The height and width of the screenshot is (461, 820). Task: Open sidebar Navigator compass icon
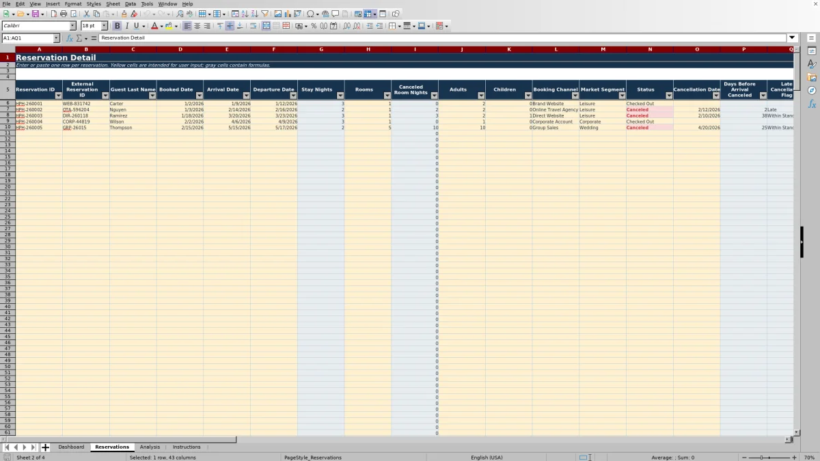(811, 90)
